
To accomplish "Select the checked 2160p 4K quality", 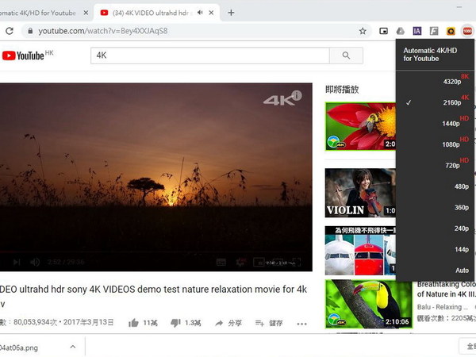I will (x=435, y=102).
